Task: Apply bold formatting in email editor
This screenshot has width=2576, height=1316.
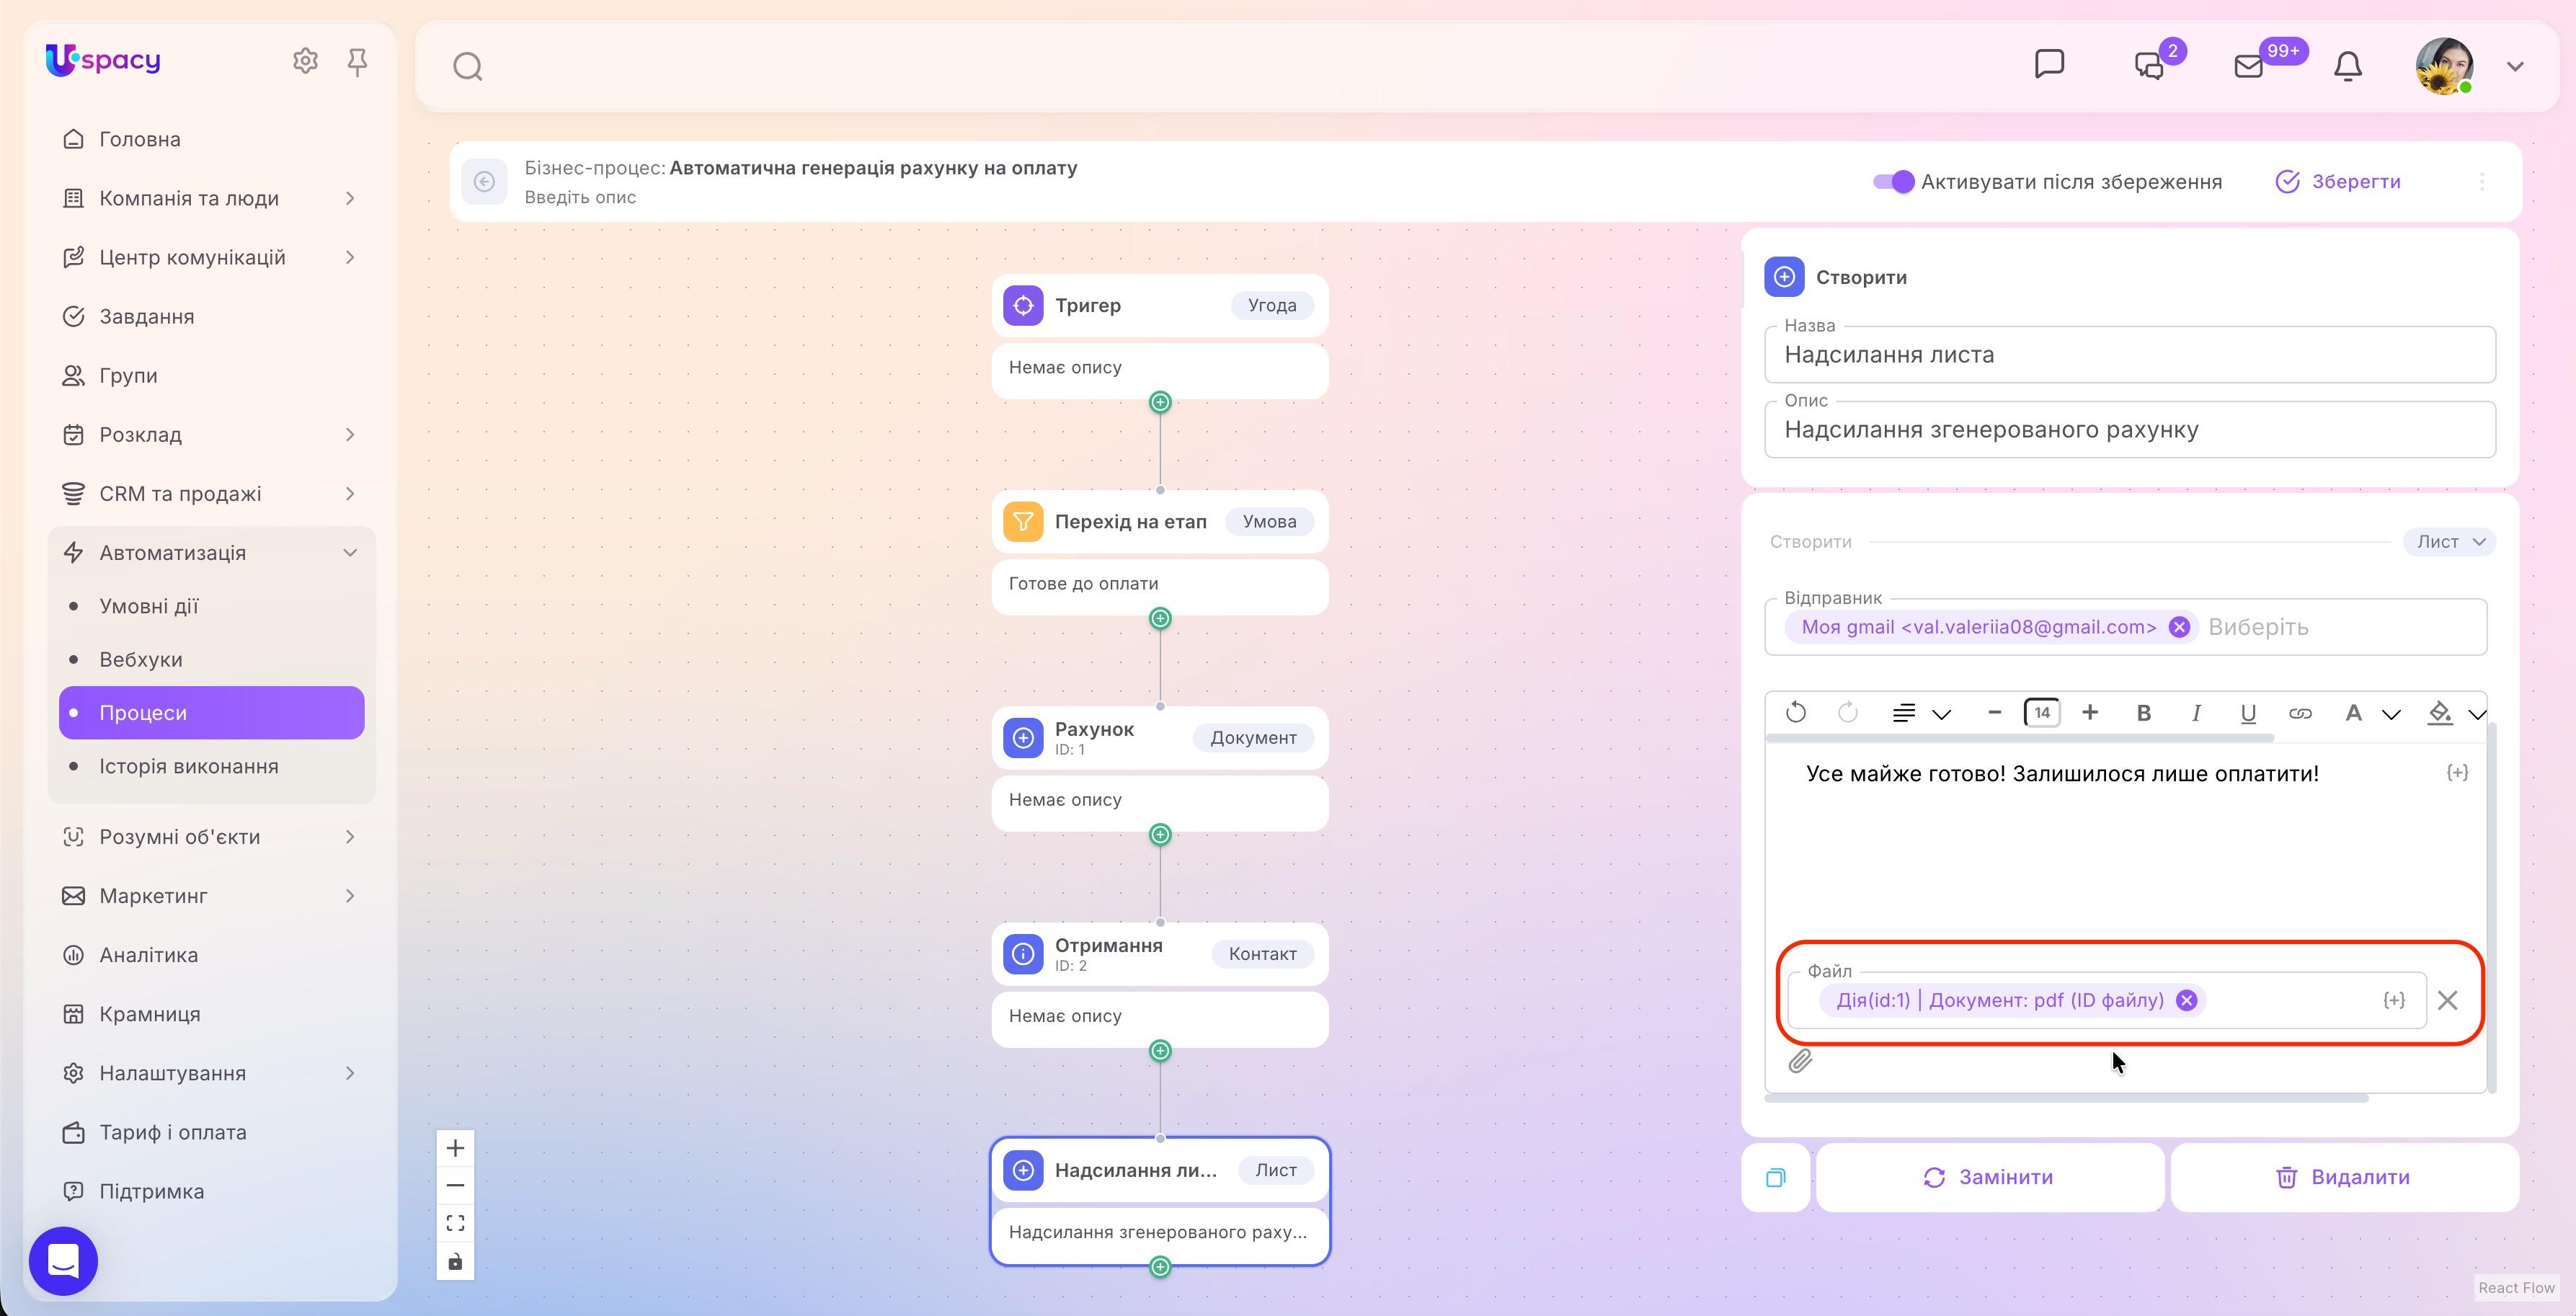Action: point(2143,713)
